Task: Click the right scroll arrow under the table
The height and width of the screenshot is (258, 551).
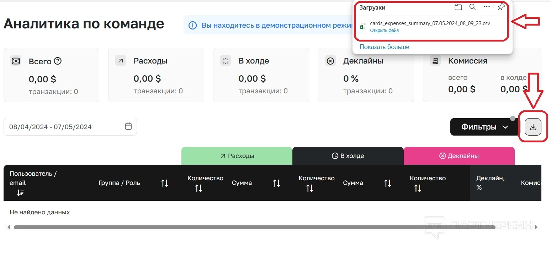Action: tap(536, 227)
